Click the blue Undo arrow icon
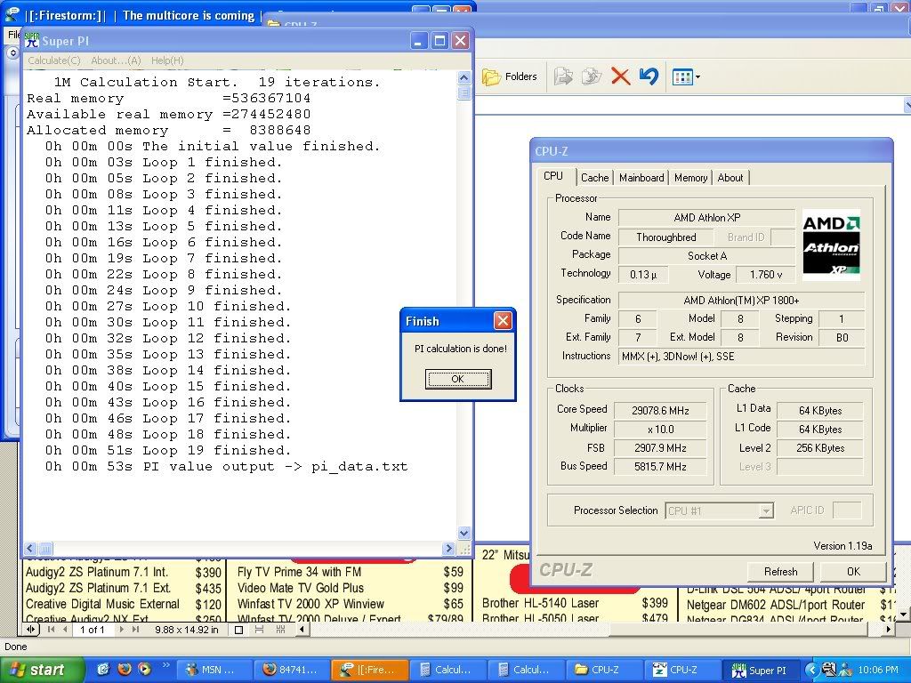This screenshot has width=911, height=683. tap(649, 76)
